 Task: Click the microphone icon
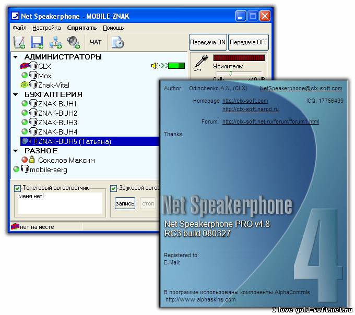pos(200,63)
